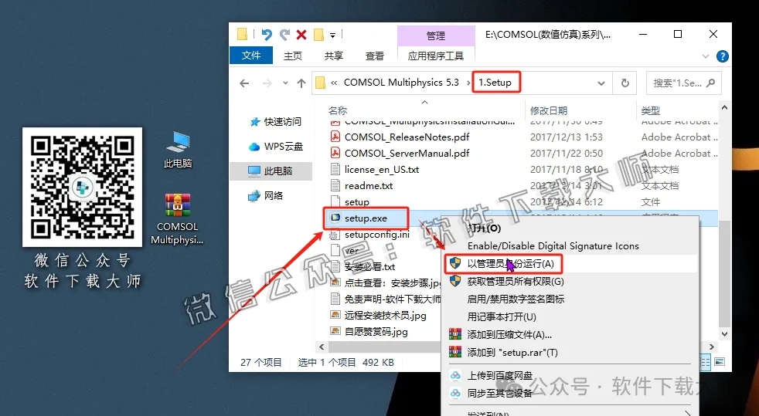This screenshot has height=416, width=759.
Task: Click the Redo icon in quick access toolbar
Action: (x=284, y=34)
